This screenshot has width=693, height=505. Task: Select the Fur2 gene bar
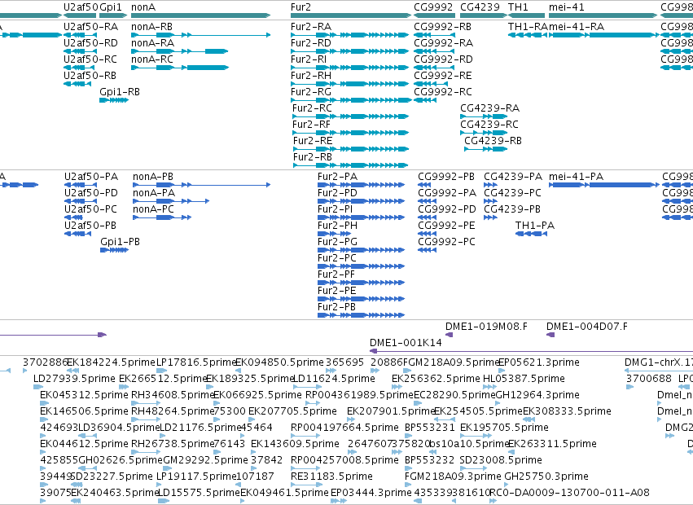point(351,15)
